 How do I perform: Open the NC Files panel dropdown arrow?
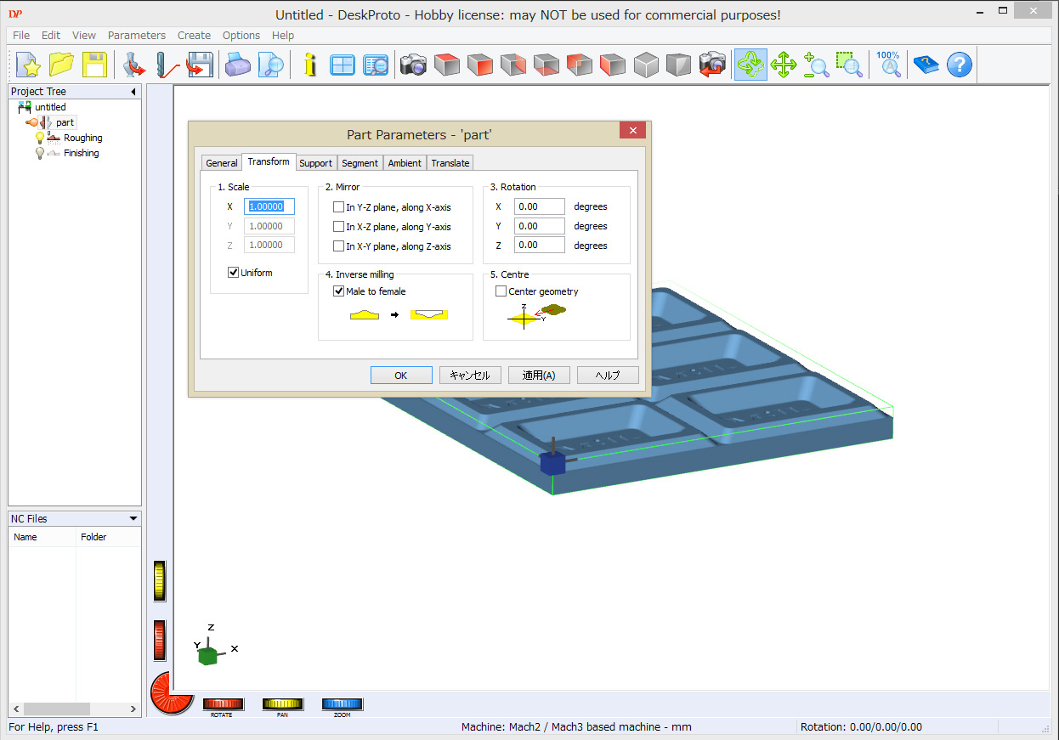(x=133, y=518)
